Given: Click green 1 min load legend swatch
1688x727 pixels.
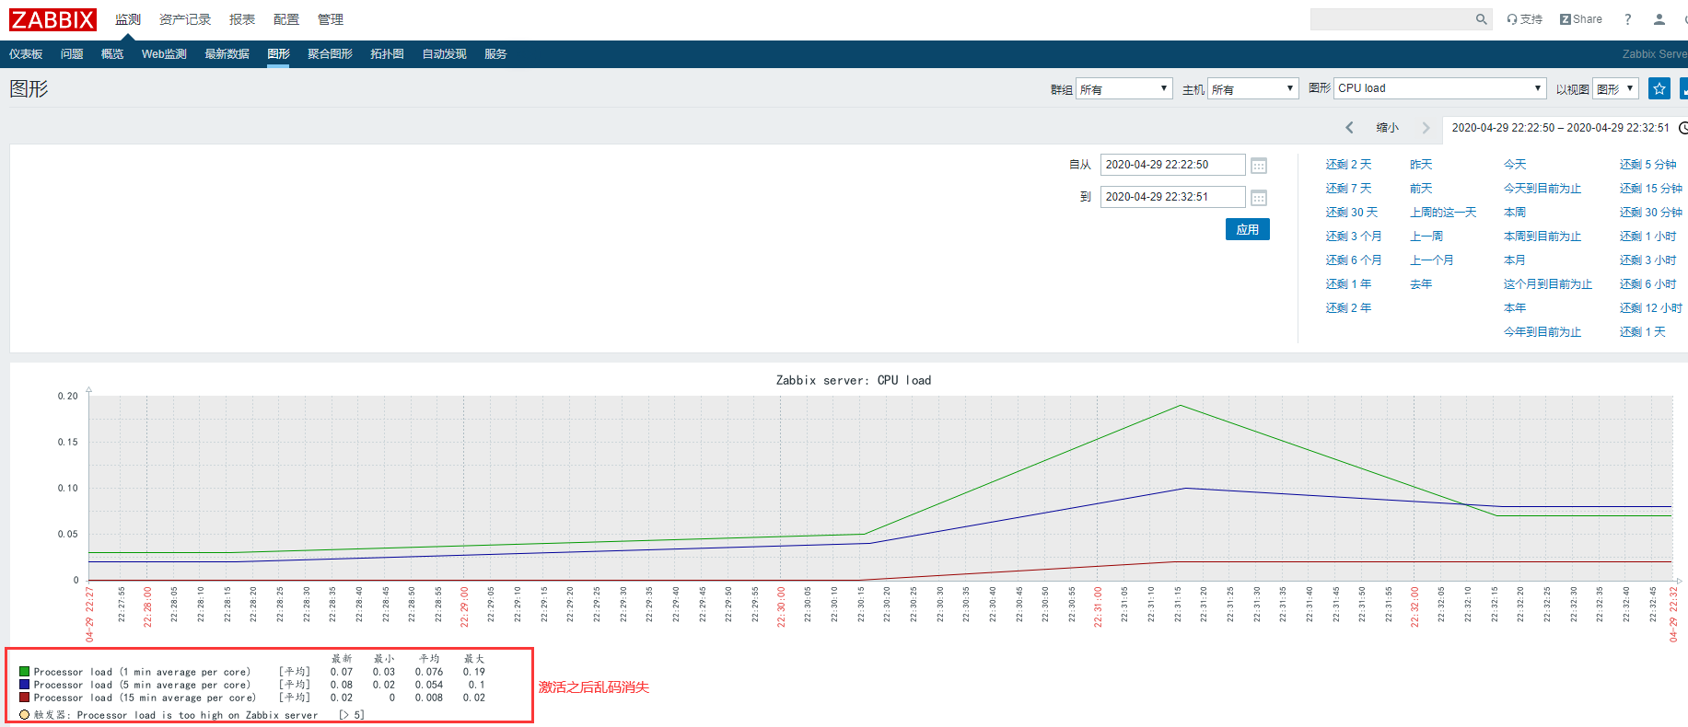Looking at the screenshot, I should (x=25, y=672).
